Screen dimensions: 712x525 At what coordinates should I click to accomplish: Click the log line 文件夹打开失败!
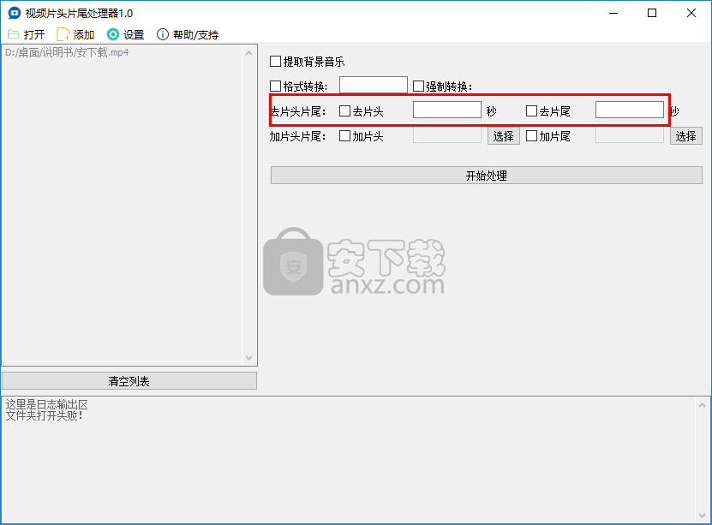(45, 415)
